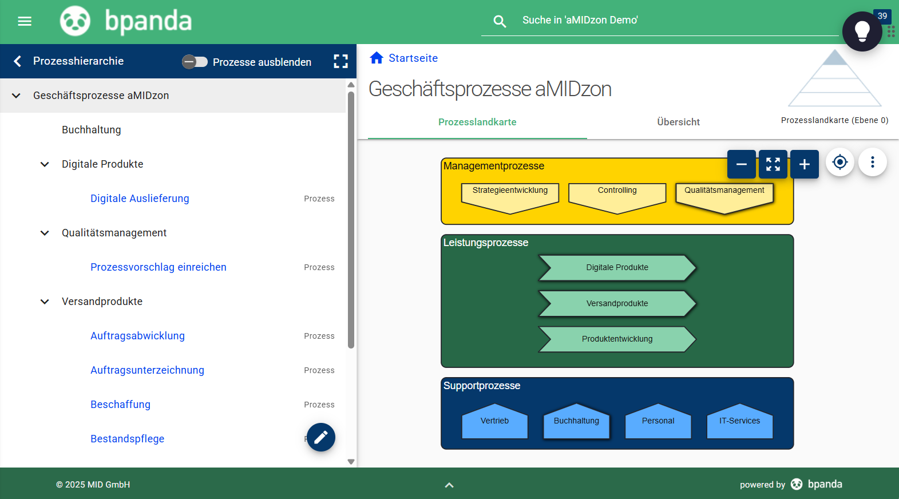The width and height of the screenshot is (899, 499).
Task: Click the home icon beside Startseite
Action: pyautogui.click(x=377, y=58)
